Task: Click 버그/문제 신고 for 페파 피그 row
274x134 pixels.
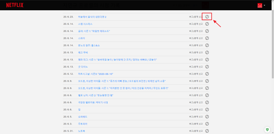Action: 196,60
